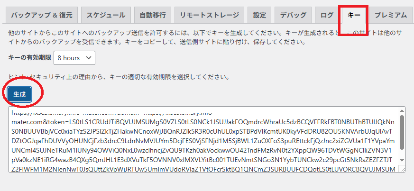The height and width of the screenshot is (191, 414).
Task: Open the プレミアム tab
Action: (x=390, y=15)
